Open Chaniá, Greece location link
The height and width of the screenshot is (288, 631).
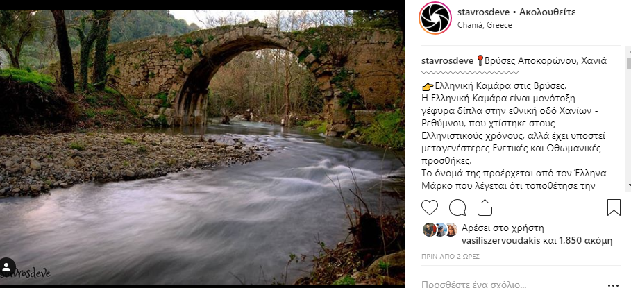(485, 25)
